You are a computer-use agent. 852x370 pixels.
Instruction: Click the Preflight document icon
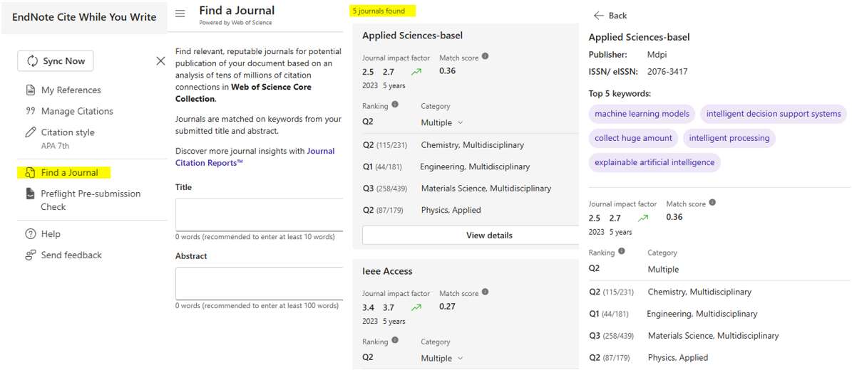click(31, 194)
